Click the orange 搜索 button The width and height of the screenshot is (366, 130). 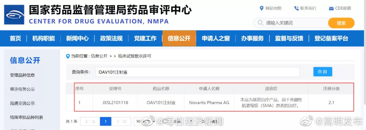click(341, 23)
